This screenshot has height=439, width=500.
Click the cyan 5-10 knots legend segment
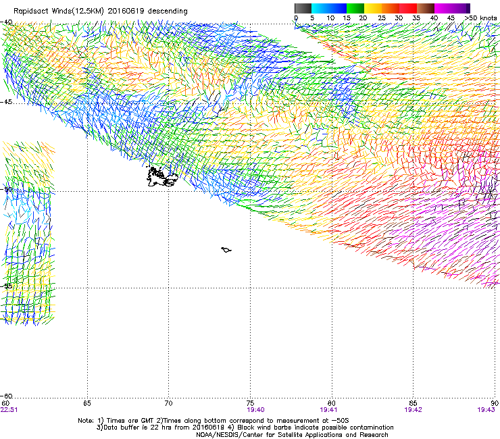pyautogui.click(x=320, y=8)
